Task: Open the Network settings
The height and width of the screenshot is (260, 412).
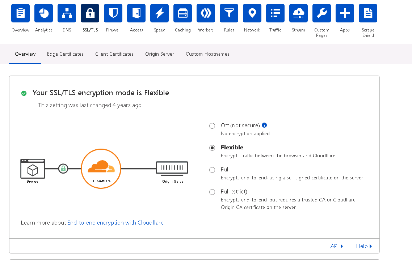Action: (252, 13)
